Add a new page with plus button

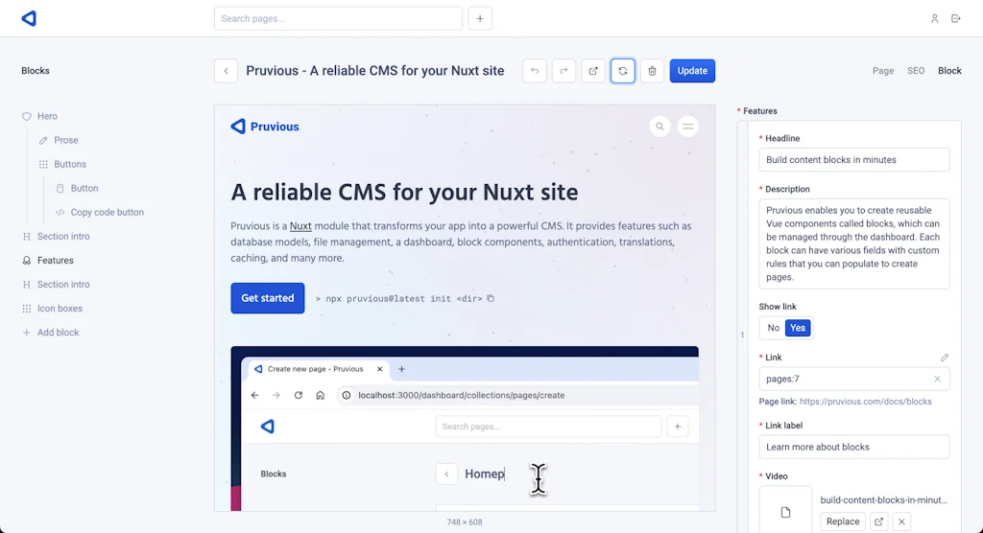point(480,19)
